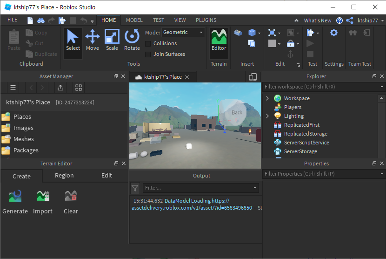Open the color picker swatch in Edit group
This screenshot has height=259, width=386.
tap(272, 44)
